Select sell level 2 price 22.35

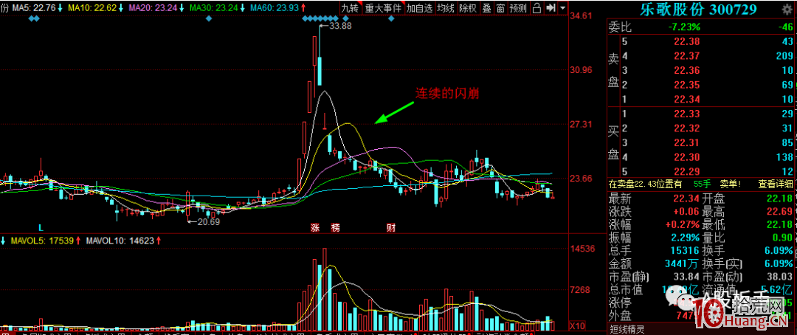tap(689, 84)
